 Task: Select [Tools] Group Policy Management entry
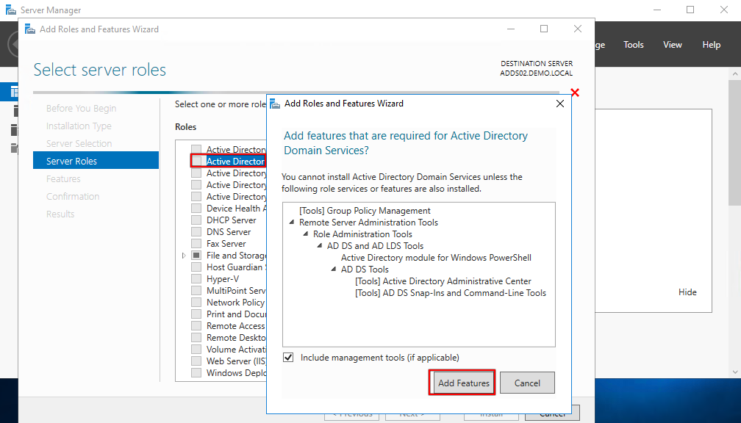pyautogui.click(x=365, y=211)
